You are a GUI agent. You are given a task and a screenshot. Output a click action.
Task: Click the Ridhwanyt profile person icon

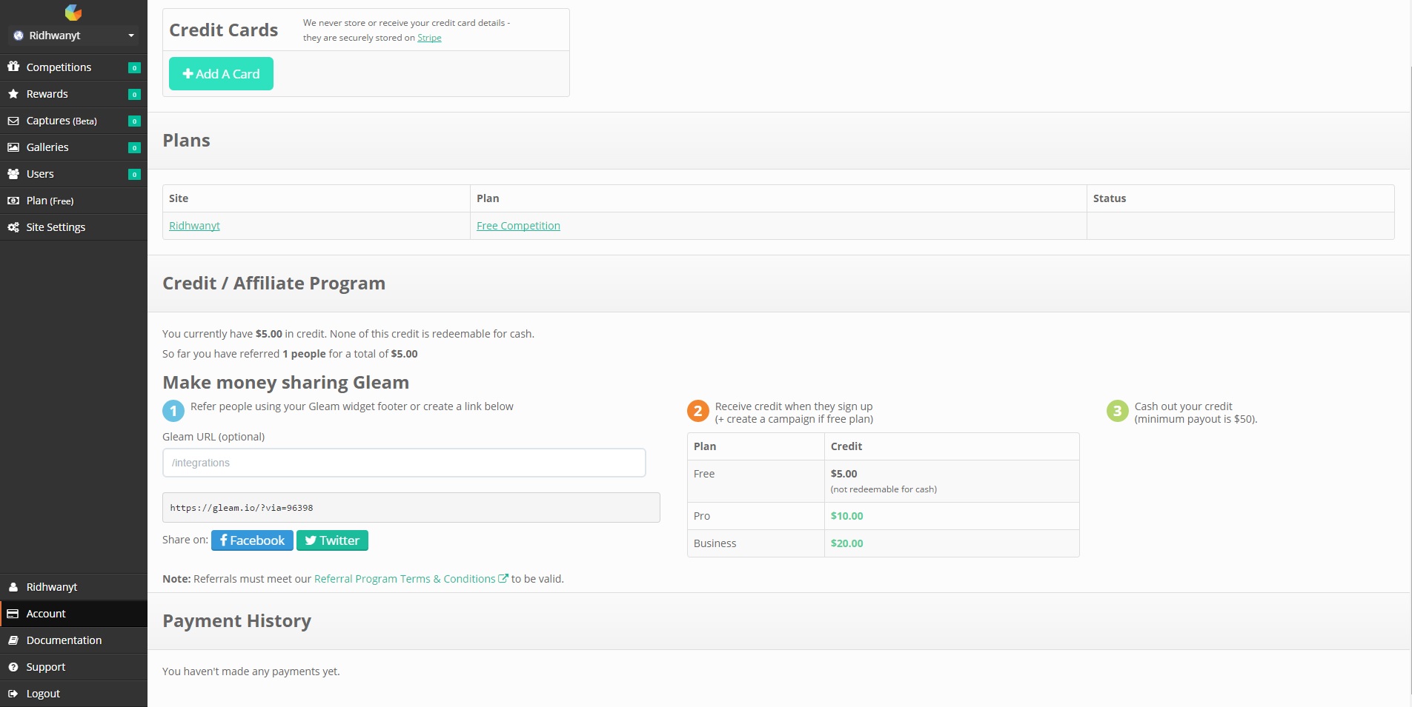(13, 587)
